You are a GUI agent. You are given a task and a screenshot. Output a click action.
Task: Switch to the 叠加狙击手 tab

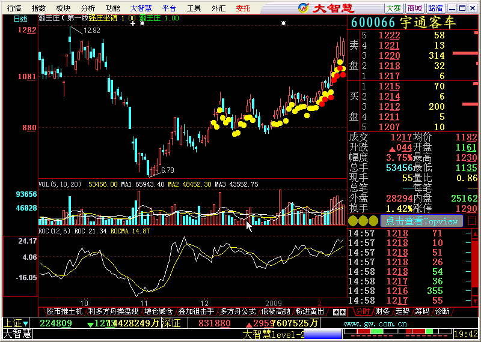coord(197,311)
